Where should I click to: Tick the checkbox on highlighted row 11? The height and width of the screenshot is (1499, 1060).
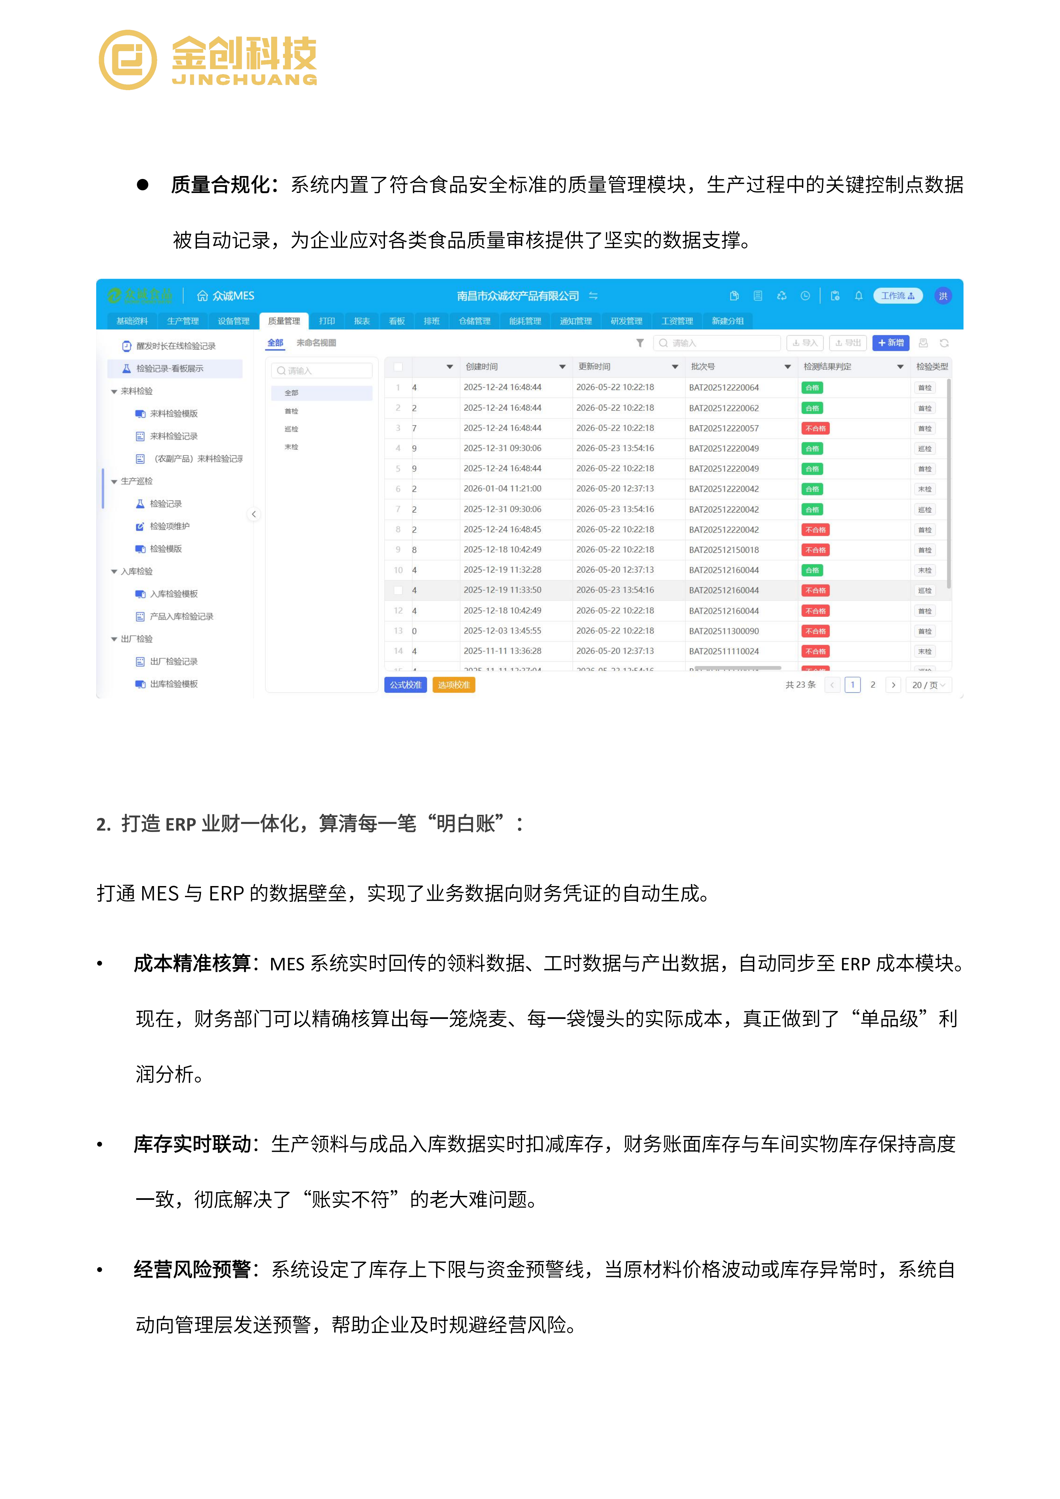398,590
